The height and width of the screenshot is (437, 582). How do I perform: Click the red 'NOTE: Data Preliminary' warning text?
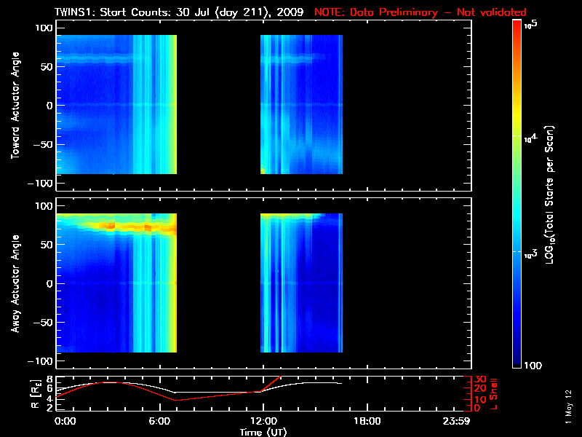[x=376, y=12]
